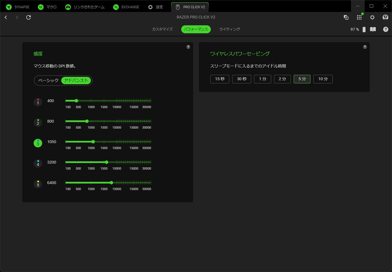The image size is (392, 272).
Task: Set idle sleep time to 10 分
Action: [x=323, y=79]
